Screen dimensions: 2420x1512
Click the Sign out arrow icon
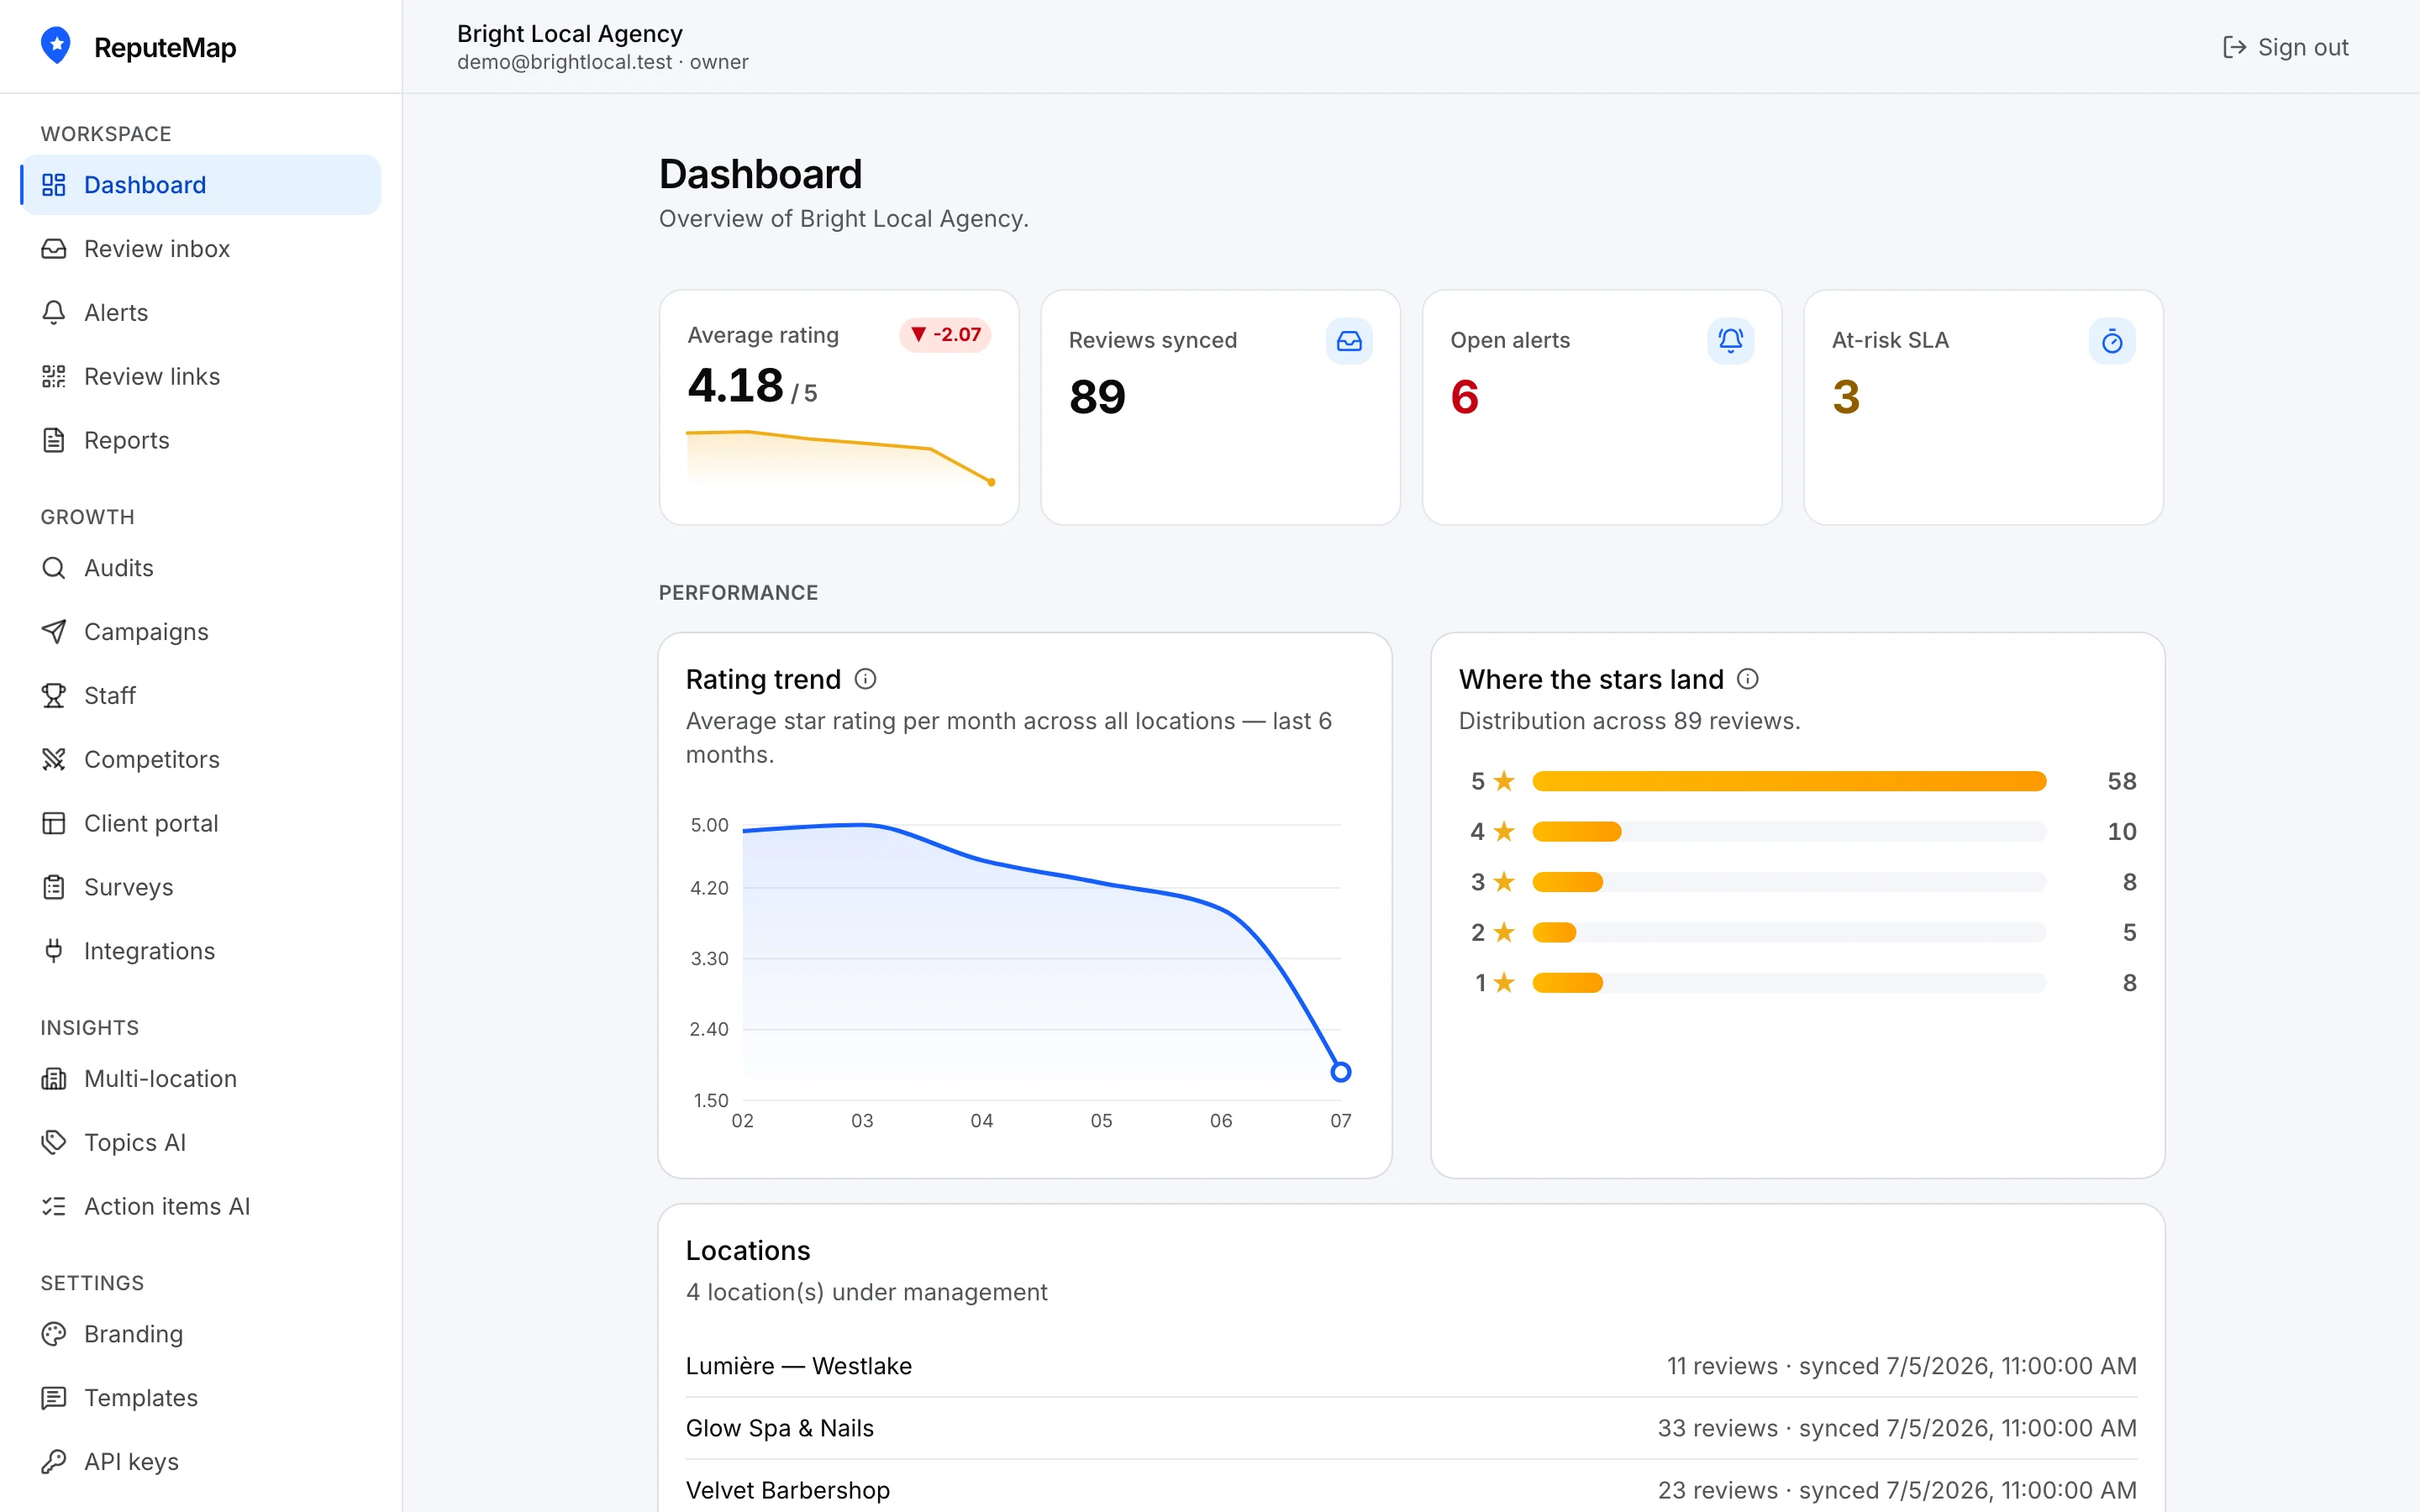[x=2234, y=47]
